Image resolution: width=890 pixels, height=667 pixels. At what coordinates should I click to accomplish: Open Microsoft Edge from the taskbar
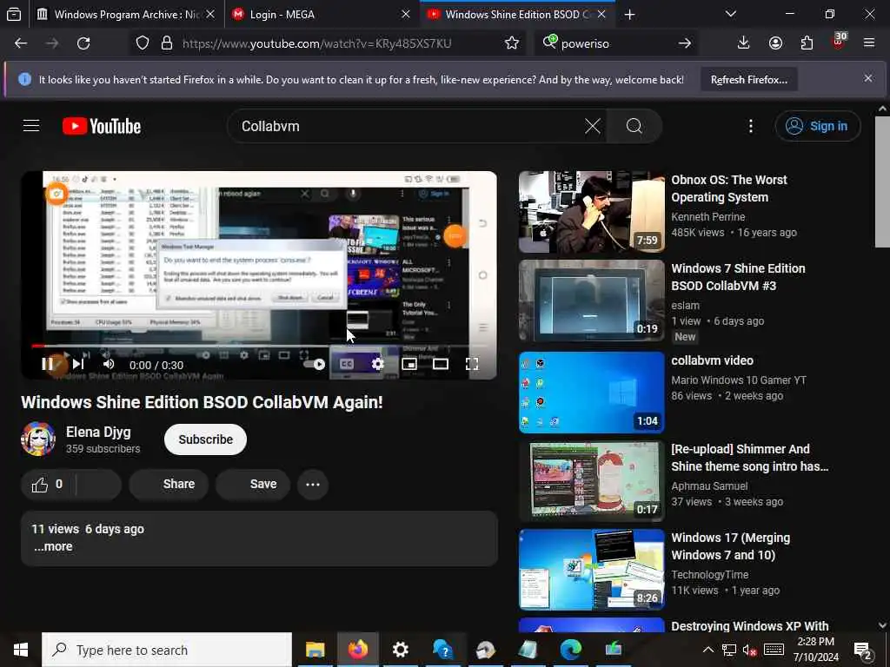click(571, 650)
